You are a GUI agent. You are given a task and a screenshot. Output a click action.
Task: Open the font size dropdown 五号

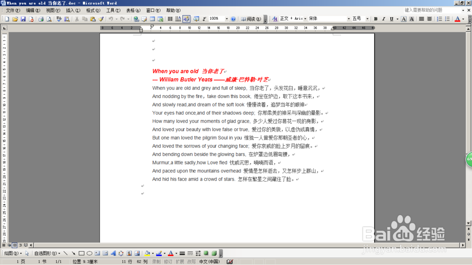pos(367,19)
